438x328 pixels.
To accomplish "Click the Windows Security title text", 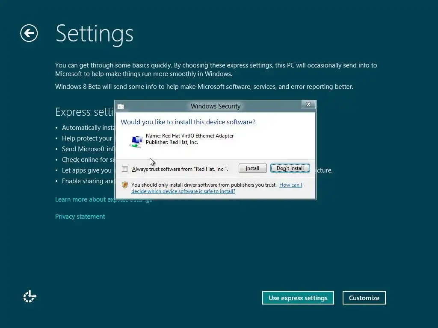I will point(216,106).
